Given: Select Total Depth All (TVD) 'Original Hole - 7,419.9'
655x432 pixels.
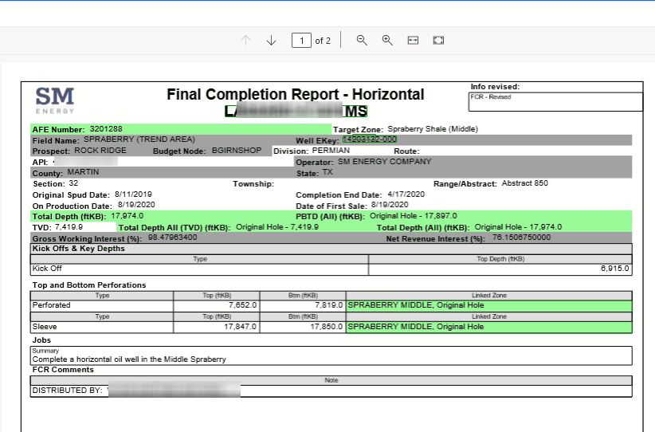Looking at the screenshot, I should coord(277,227).
